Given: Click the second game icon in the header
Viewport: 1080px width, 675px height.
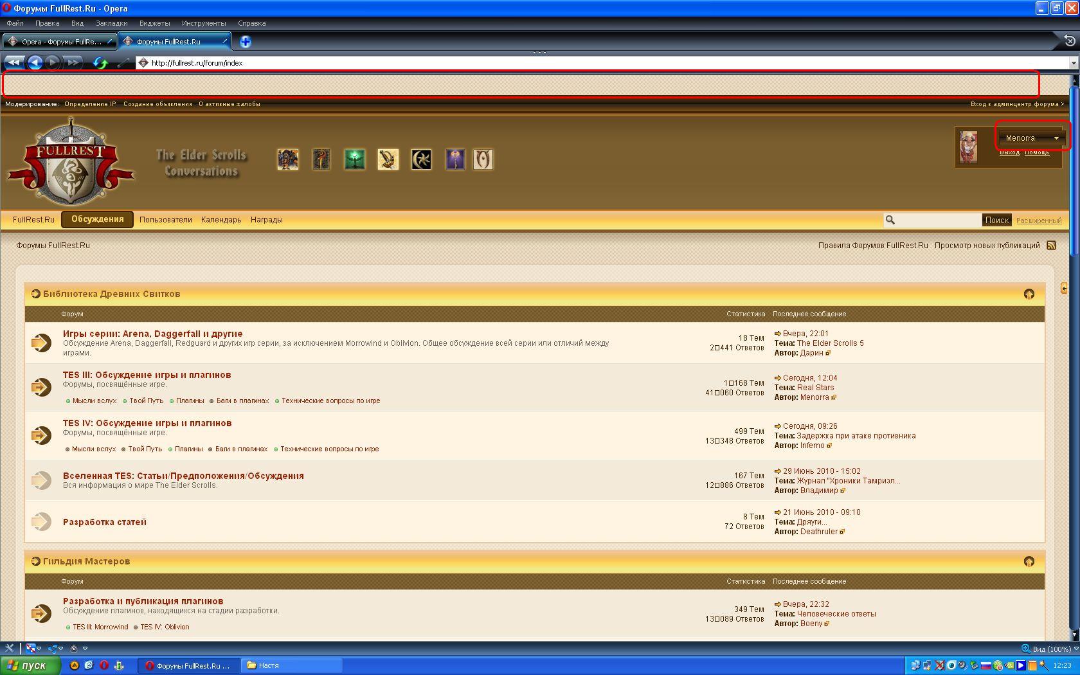Looking at the screenshot, I should click(321, 159).
